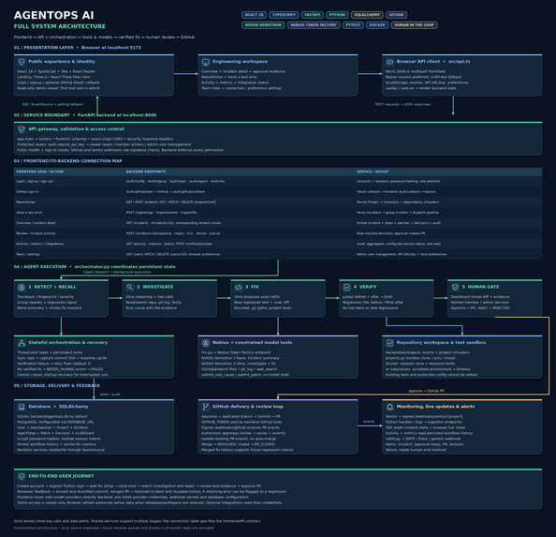Click the code brackets icon on Browser API client
The height and width of the screenshot is (537, 556).
[x=389, y=62]
